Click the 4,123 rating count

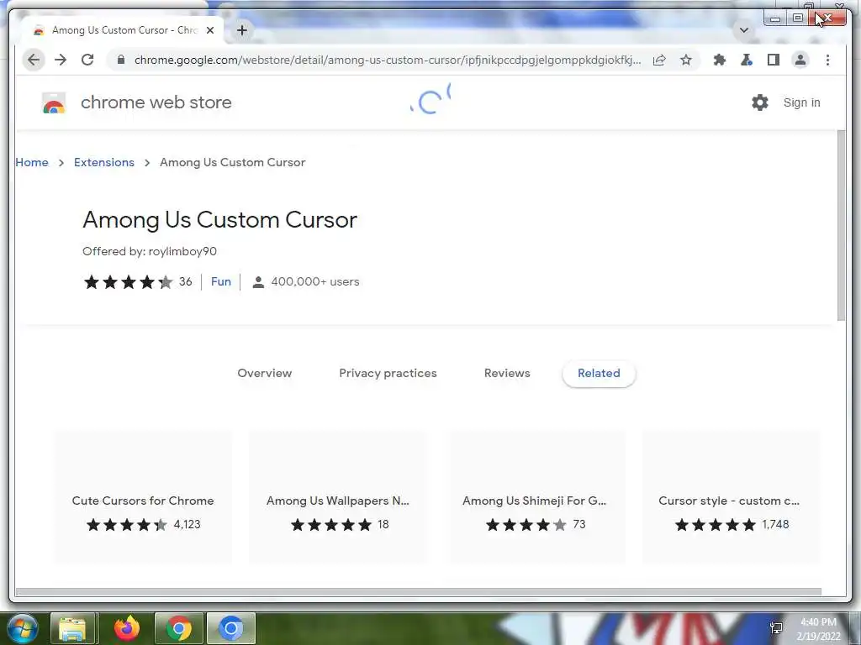187,524
